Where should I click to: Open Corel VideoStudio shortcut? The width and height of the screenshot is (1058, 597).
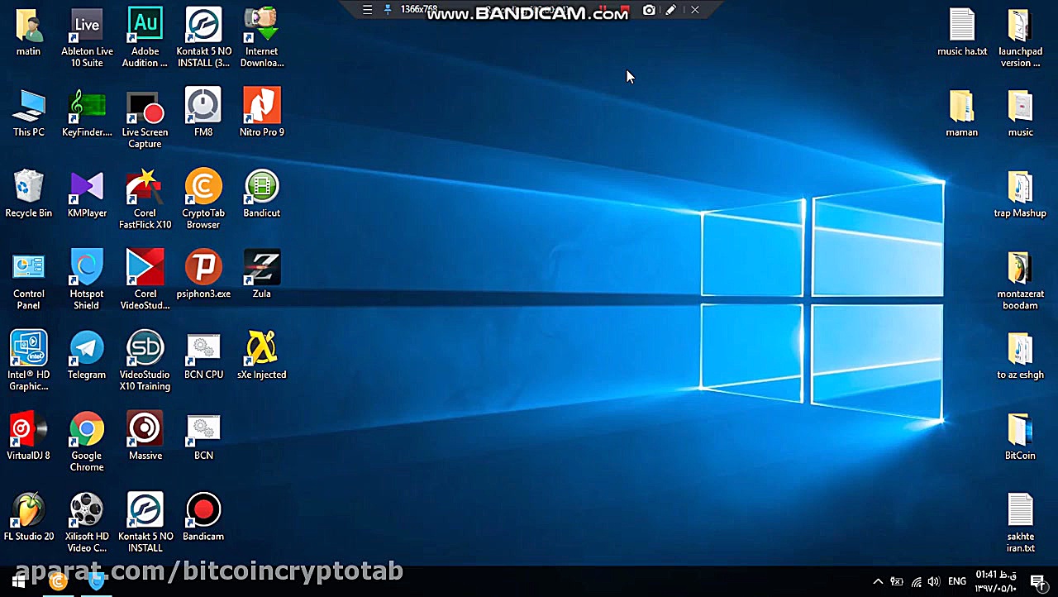(x=145, y=267)
